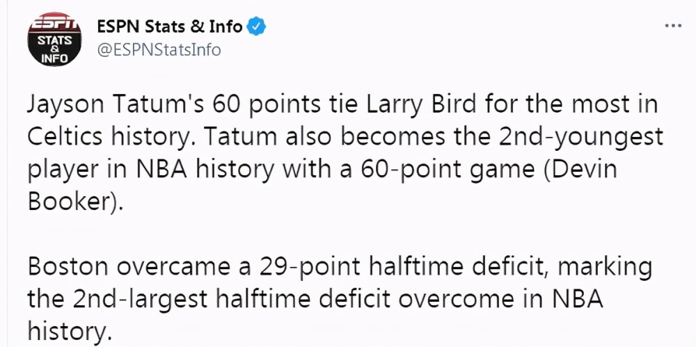Click the ESPN Stats & Info profile avatar
Image resolution: width=696 pixels, height=347 pixels.
click(54, 40)
